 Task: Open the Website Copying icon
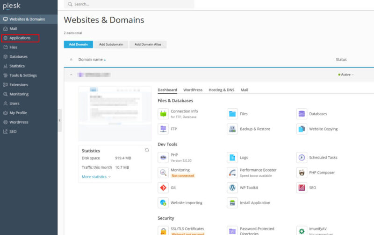point(302,129)
